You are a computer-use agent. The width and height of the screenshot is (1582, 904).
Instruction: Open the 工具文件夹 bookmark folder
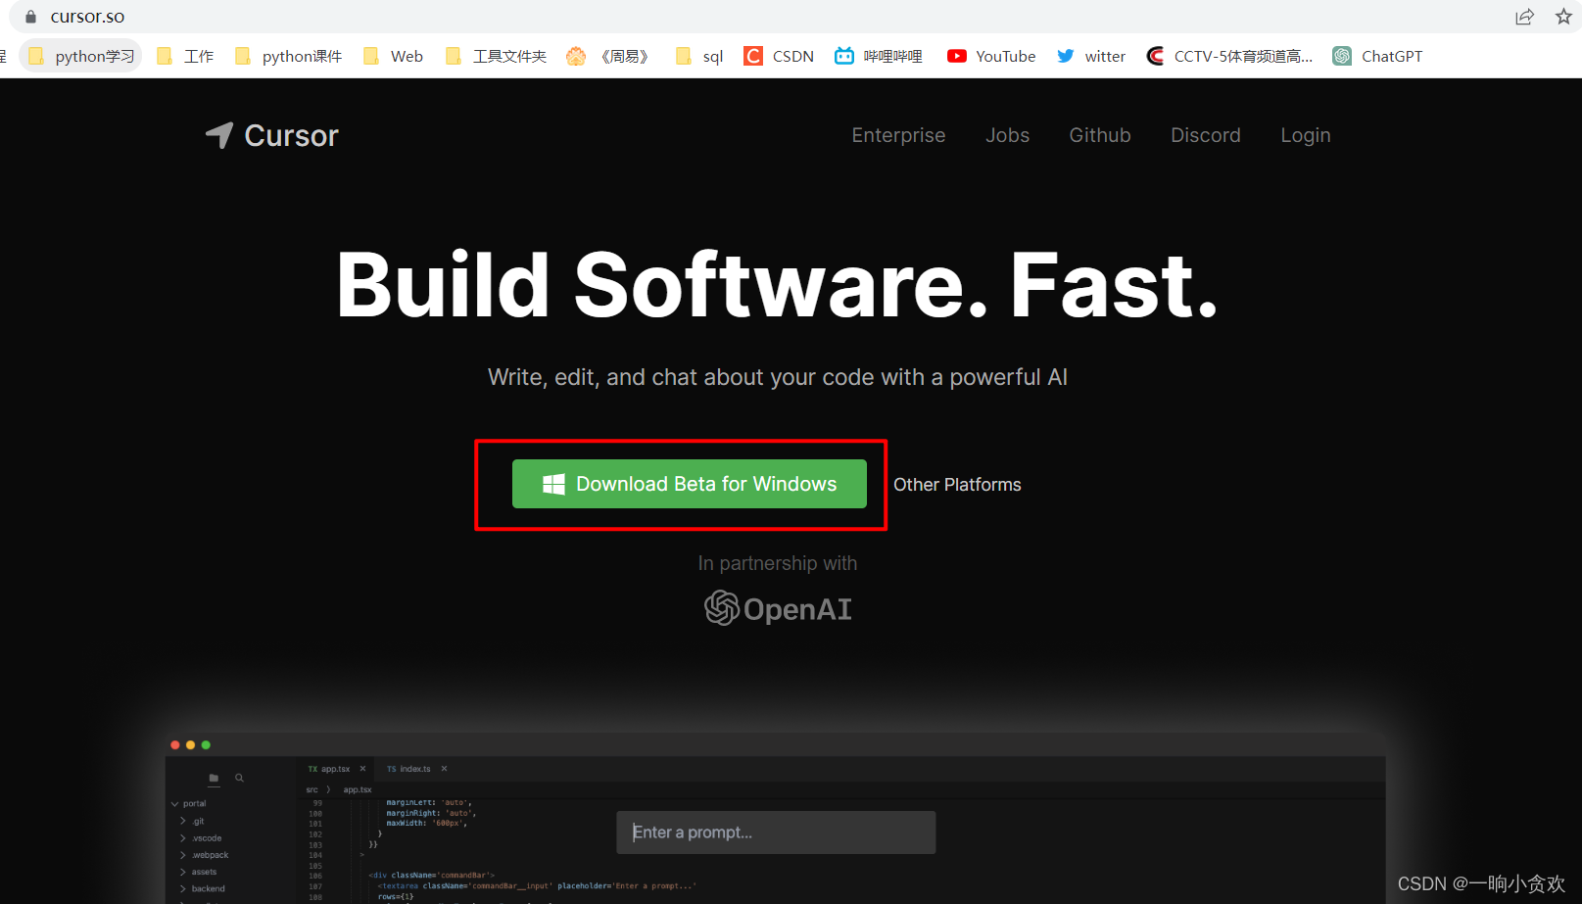tap(496, 56)
